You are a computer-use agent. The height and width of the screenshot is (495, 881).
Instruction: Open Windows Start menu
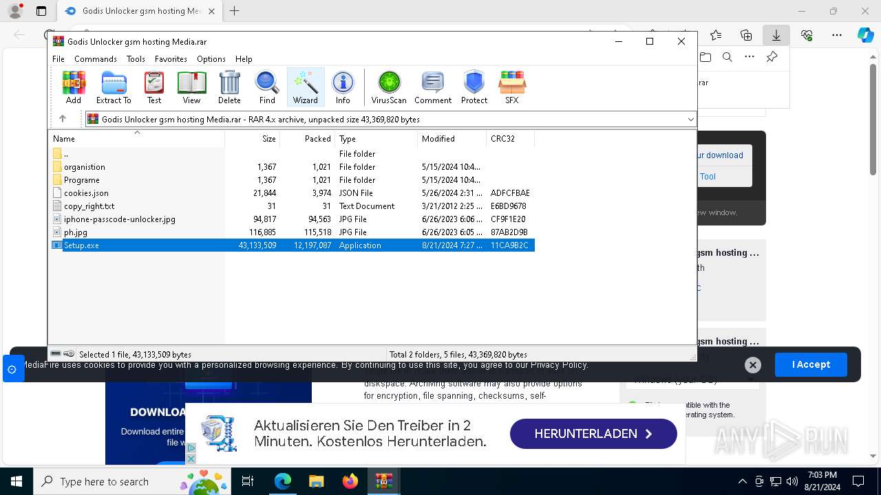(16, 481)
